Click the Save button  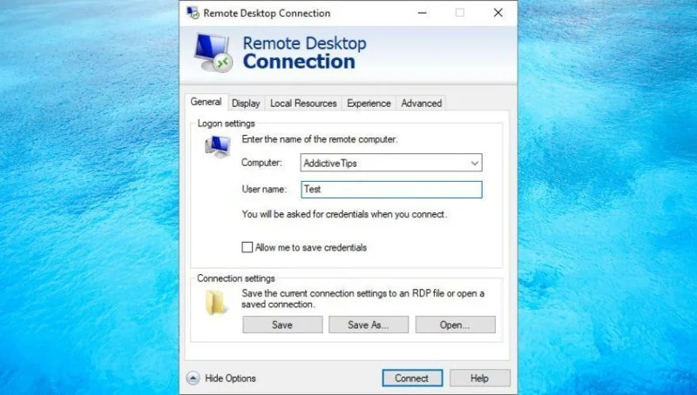tap(282, 325)
